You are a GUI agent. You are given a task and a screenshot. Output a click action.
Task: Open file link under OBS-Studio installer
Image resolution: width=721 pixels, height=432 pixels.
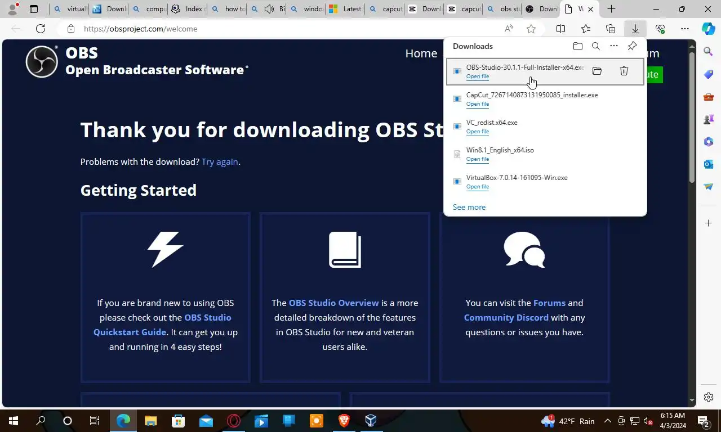click(478, 76)
